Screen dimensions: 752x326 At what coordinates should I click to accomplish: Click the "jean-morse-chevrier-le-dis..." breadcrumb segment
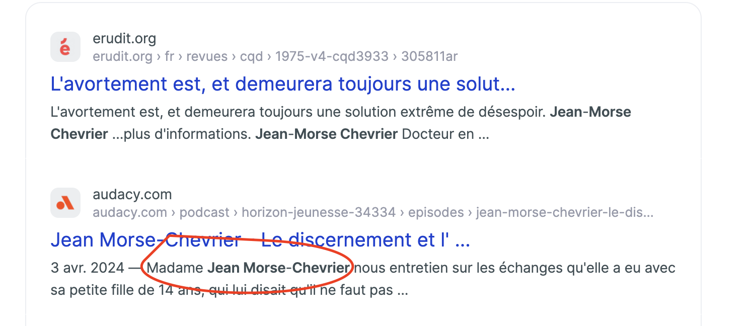pos(565,212)
